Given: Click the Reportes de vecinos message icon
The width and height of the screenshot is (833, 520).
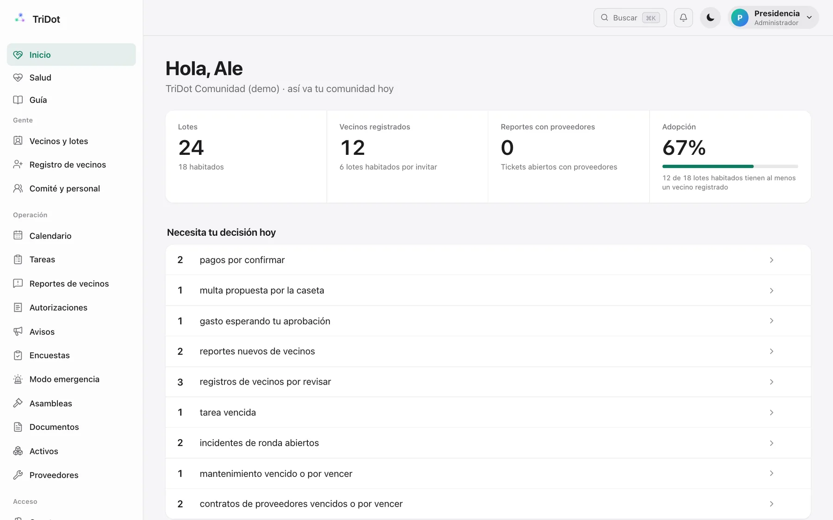Looking at the screenshot, I should tap(18, 283).
